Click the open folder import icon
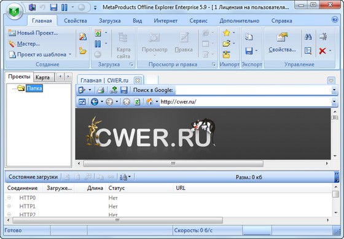 pos(226,43)
